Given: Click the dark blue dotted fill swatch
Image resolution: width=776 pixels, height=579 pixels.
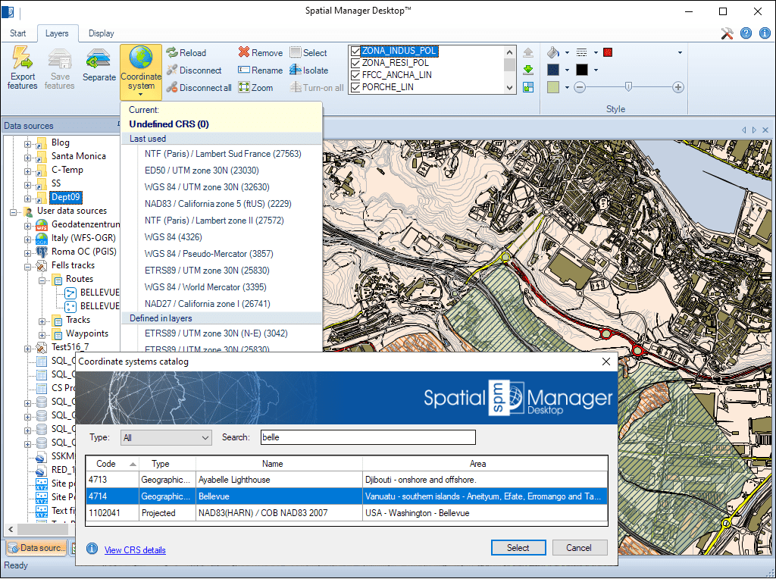Looking at the screenshot, I should [x=552, y=70].
